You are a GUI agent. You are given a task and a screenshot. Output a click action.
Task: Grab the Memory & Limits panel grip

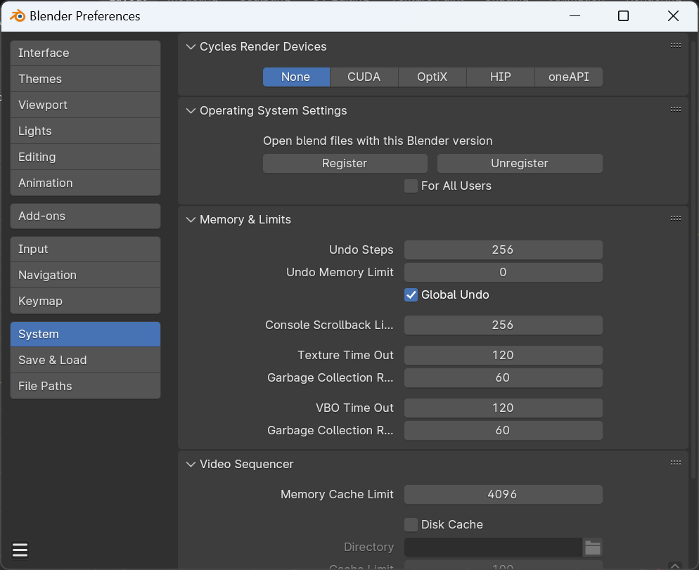675,218
